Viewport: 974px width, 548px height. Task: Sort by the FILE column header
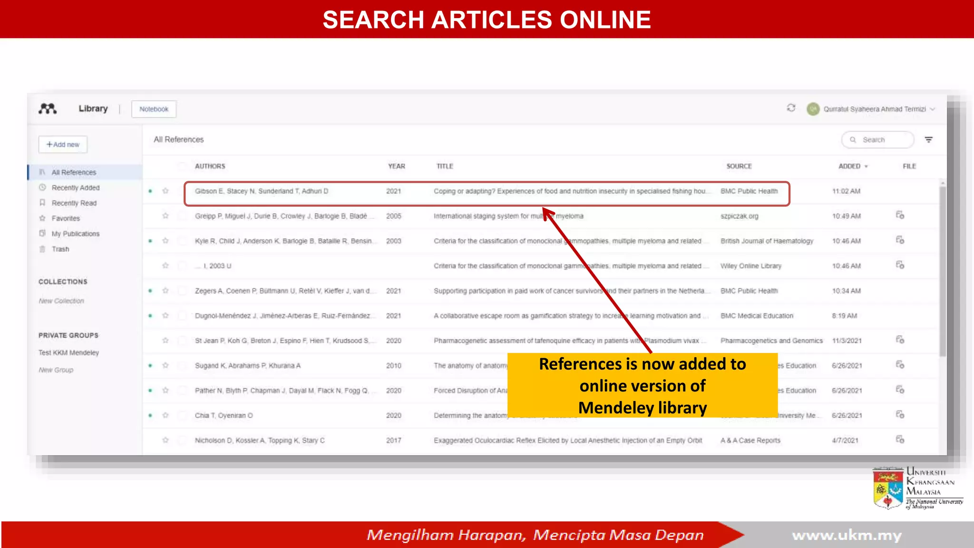tap(909, 166)
